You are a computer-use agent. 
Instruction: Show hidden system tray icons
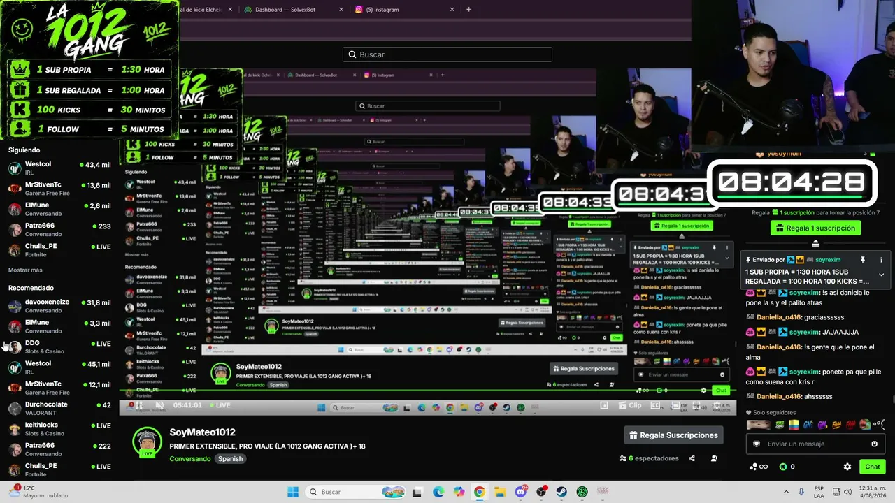[785, 492]
